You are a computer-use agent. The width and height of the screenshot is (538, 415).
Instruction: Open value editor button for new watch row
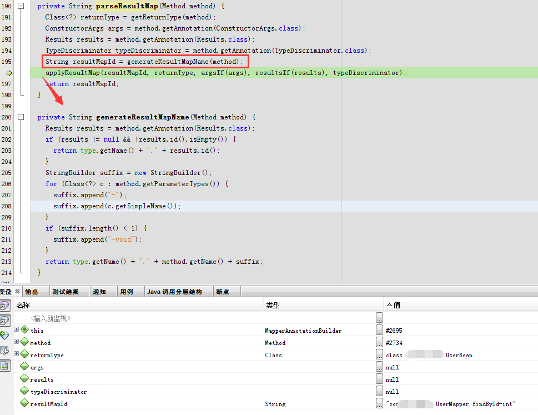tap(379, 318)
